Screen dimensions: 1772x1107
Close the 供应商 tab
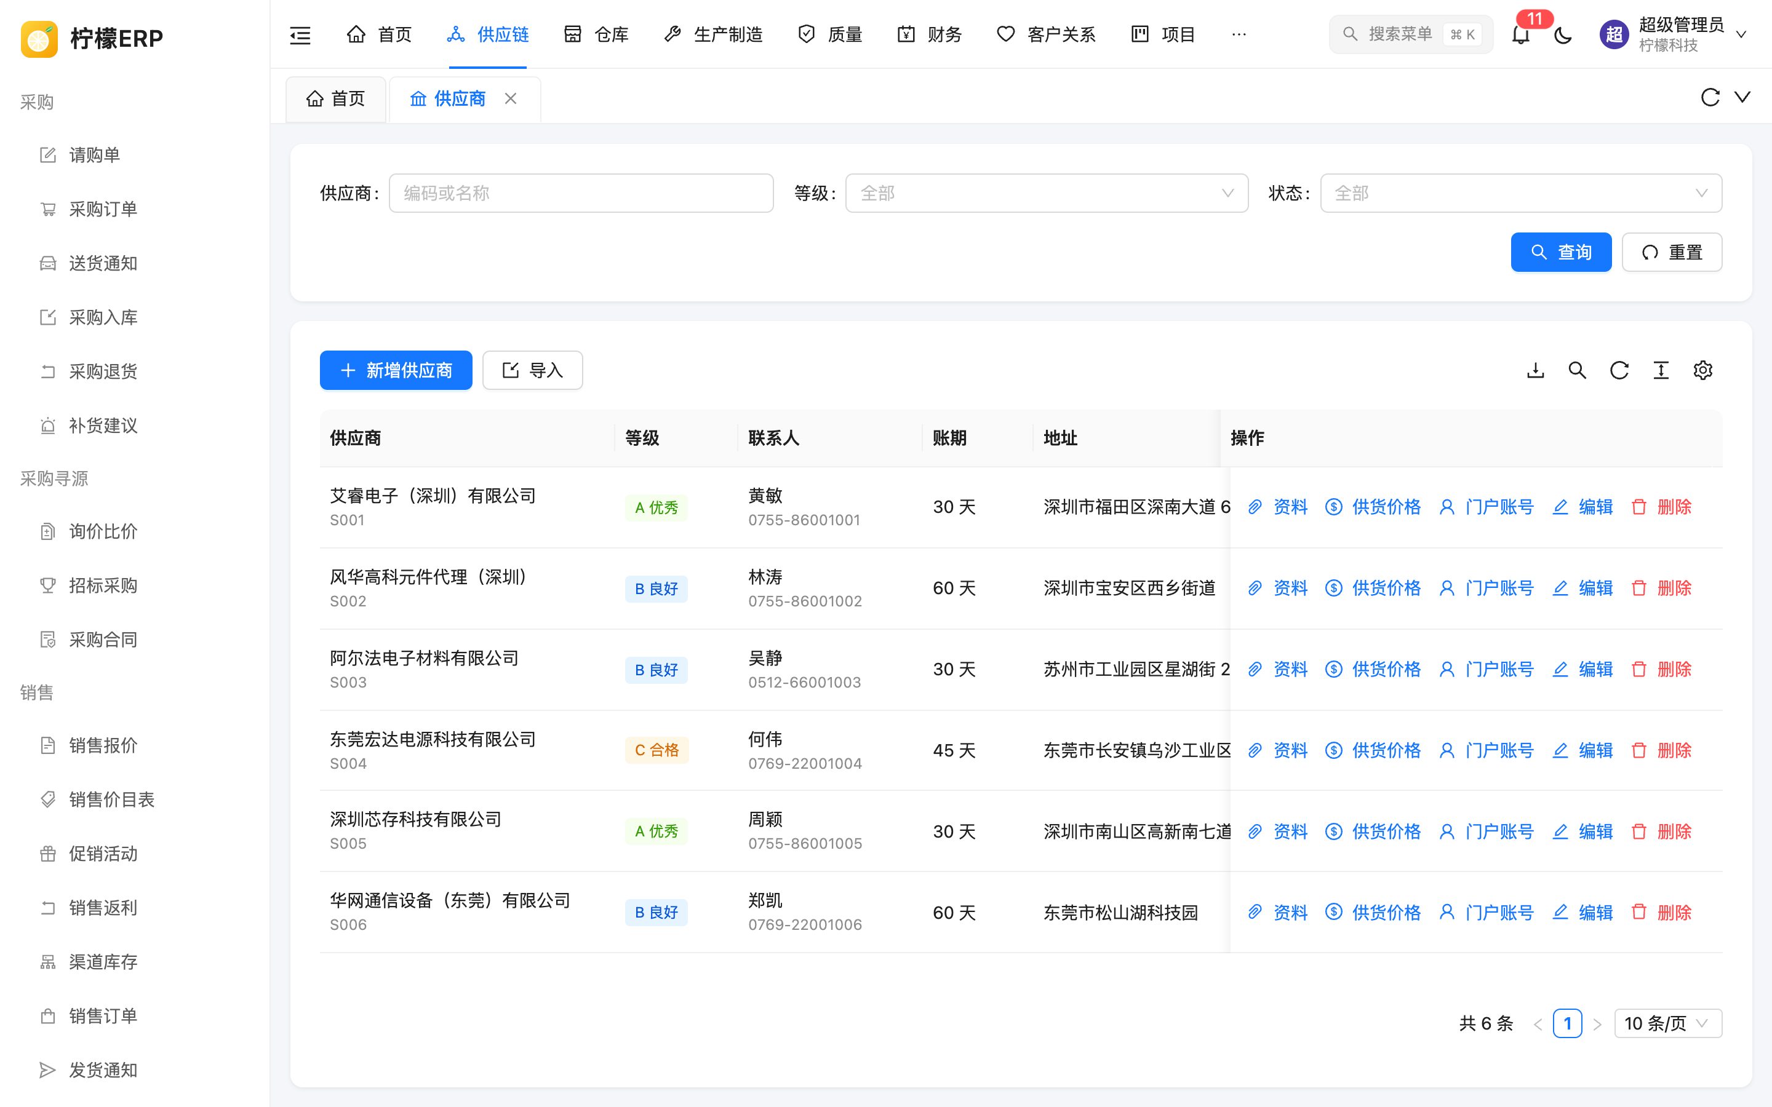[511, 98]
